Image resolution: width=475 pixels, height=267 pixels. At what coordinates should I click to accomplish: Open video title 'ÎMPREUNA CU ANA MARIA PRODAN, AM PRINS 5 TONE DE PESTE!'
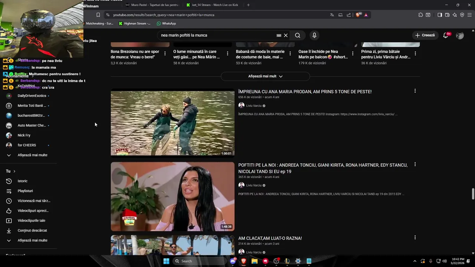point(305,92)
